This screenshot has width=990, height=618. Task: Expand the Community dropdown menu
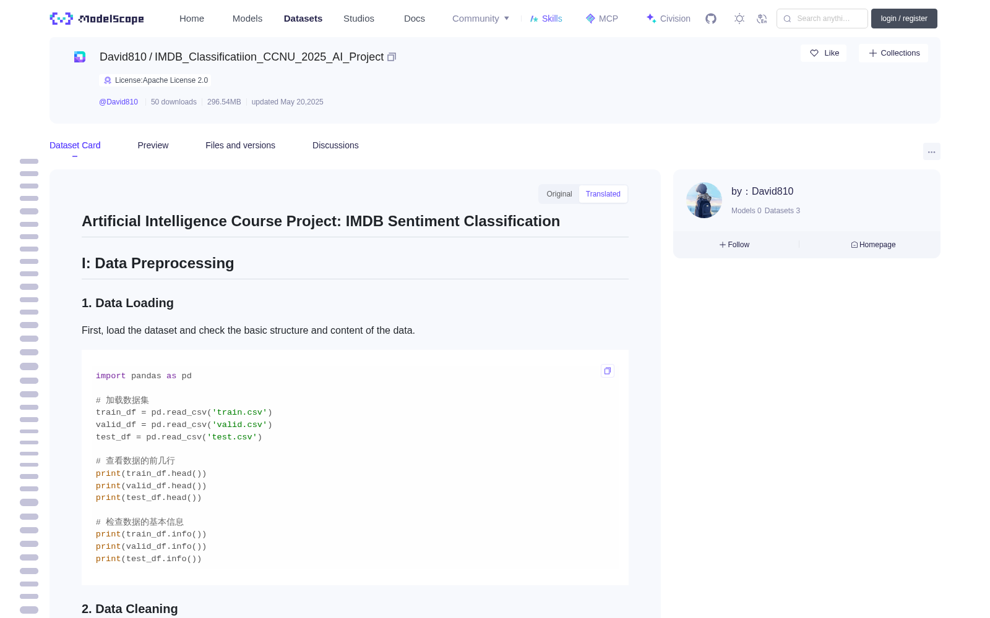[481, 19]
